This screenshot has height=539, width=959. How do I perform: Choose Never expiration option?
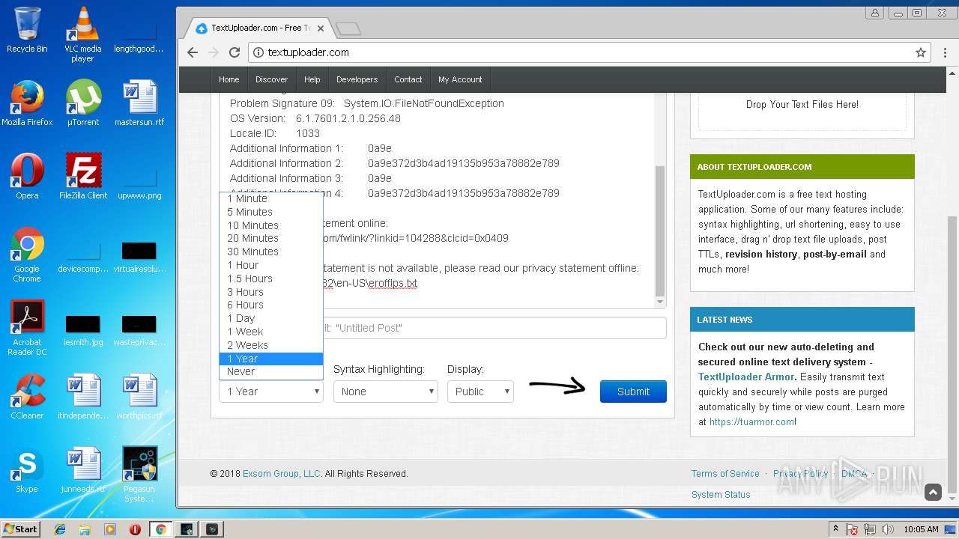271,371
